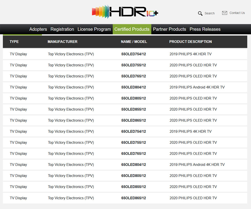Viewport: 251px width, 209px height.
Task: Click the envelope Contact Us icon
Action: click(225, 13)
